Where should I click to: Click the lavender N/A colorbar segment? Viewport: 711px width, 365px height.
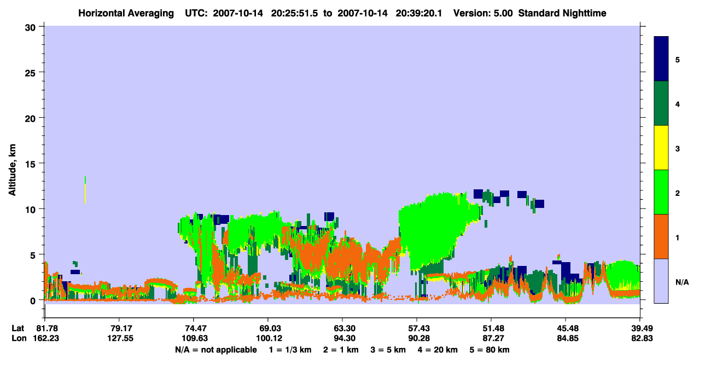tap(661, 281)
